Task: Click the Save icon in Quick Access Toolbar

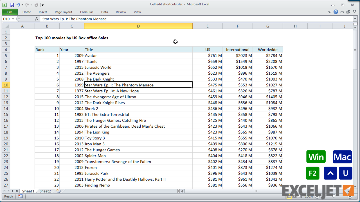Action: coord(12,5)
